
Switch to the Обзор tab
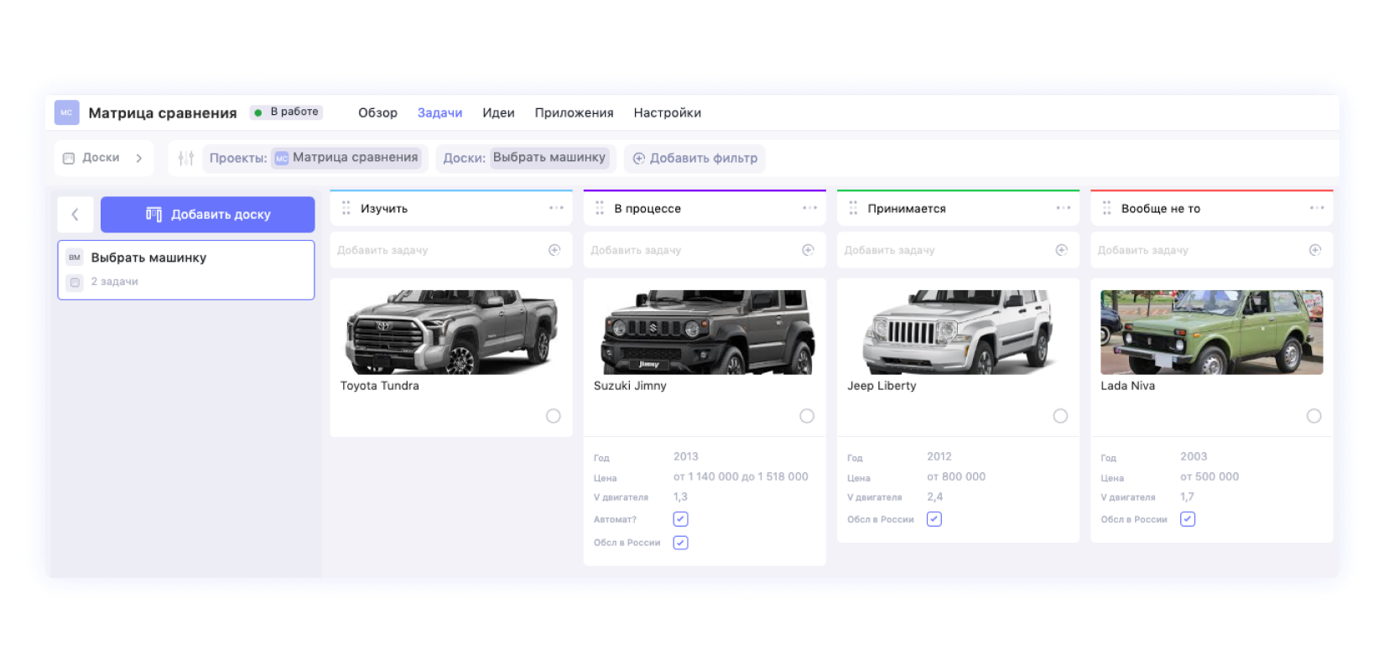(x=377, y=112)
